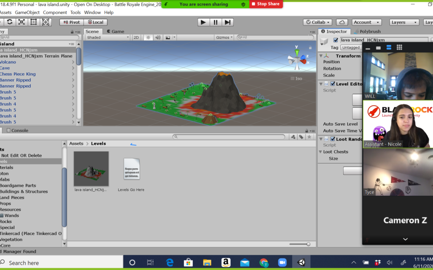Screen dimensions: 433x270
Task: Open the Component menu
Action: click(55, 12)
